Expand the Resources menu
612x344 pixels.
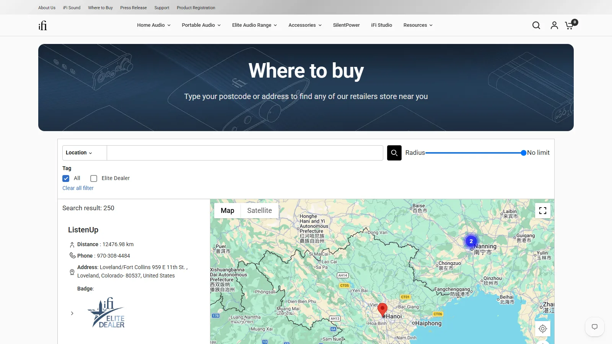point(418,25)
